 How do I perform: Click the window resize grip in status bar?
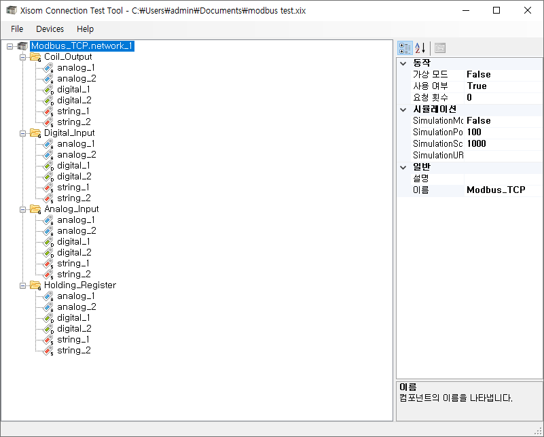538,432
